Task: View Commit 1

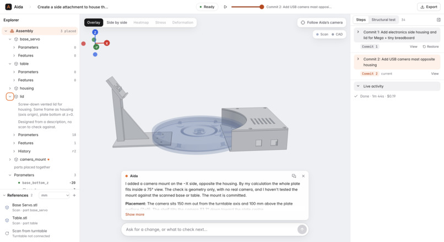Action: (x=413, y=47)
